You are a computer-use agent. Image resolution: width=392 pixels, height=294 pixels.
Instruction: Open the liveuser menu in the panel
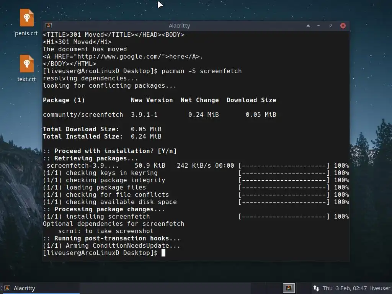(380, 288)
